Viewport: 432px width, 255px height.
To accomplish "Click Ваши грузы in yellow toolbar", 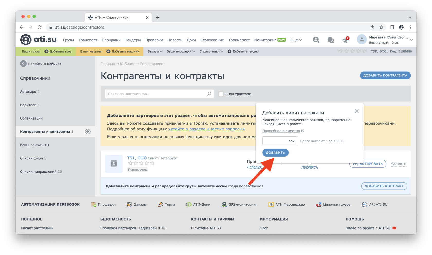I will click(x=31, y=51).
